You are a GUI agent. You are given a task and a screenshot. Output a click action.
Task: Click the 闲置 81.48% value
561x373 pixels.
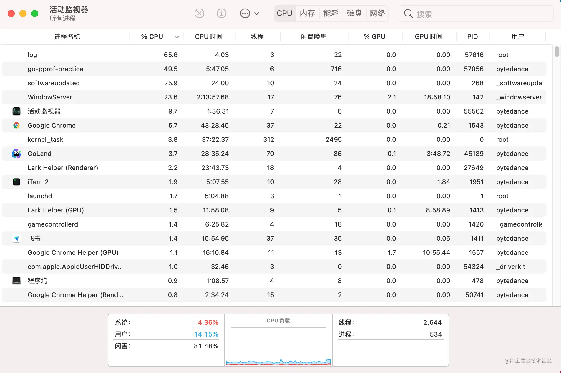coord(206,346)
